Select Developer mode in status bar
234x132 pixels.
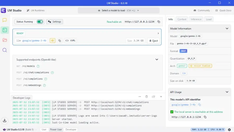[71, 130]
